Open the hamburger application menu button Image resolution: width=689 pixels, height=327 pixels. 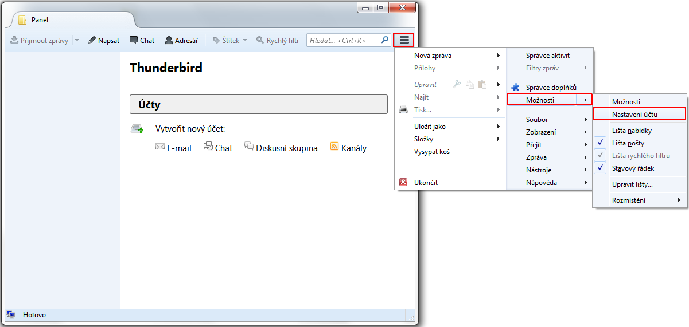(x=404, y=40)
